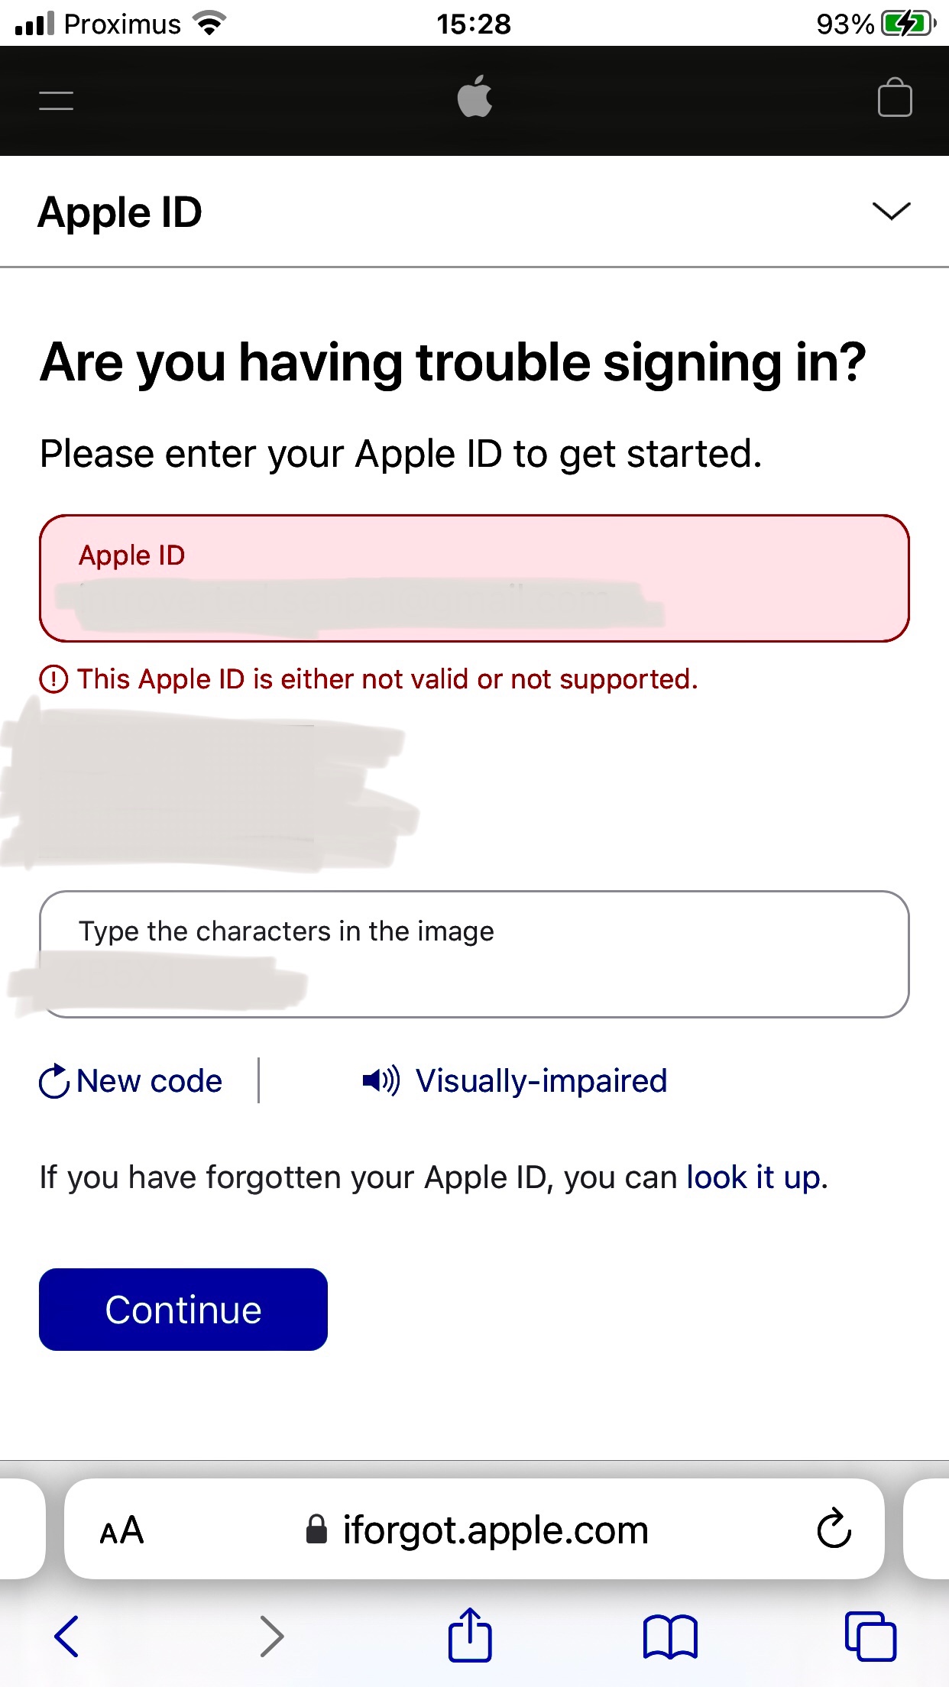
Task: Open the Bookmarks book icon
Action: coord(670,1637)
